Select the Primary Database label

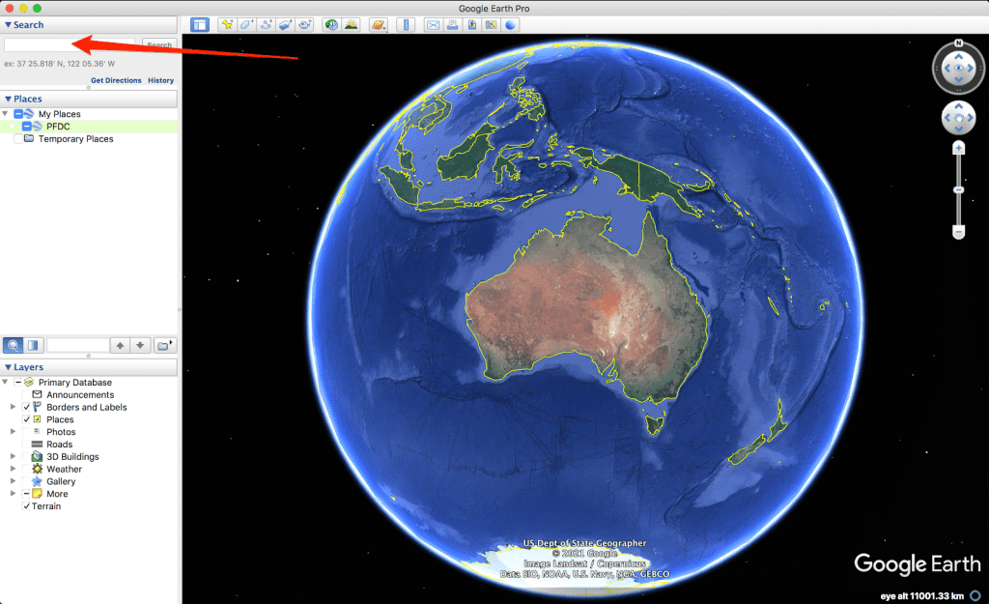[75, 383]
